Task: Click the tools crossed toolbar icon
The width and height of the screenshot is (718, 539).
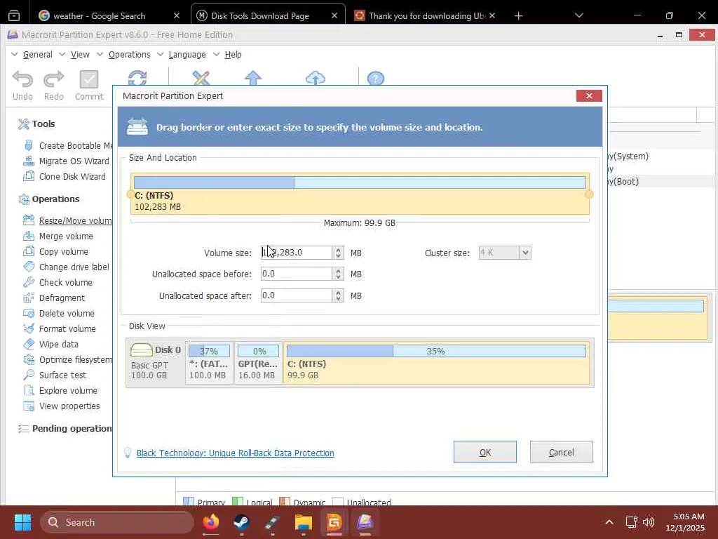Action: [x=201, y=78]
